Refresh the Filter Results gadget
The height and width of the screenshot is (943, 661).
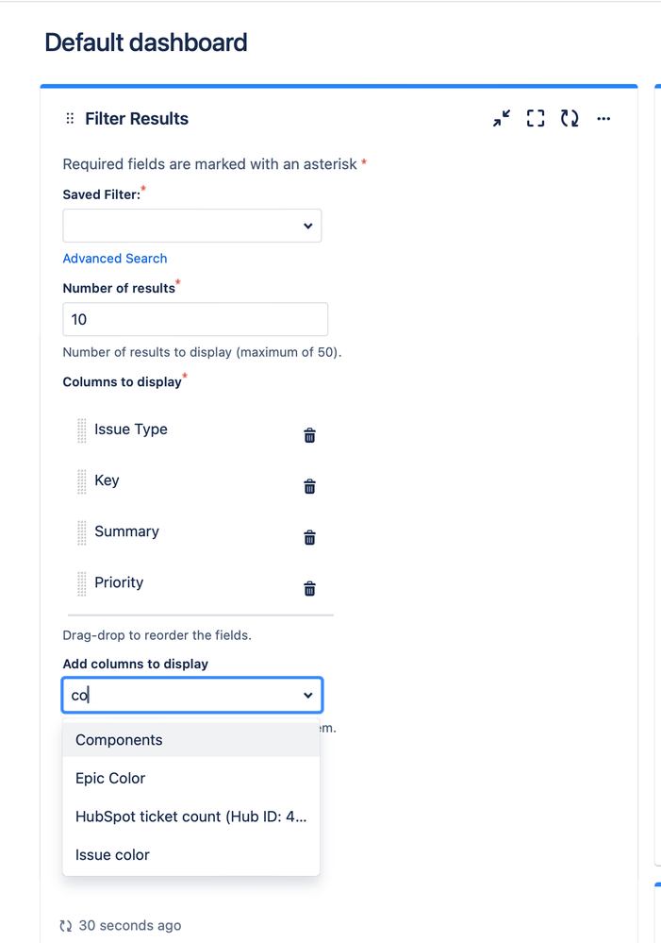point(570,119)
